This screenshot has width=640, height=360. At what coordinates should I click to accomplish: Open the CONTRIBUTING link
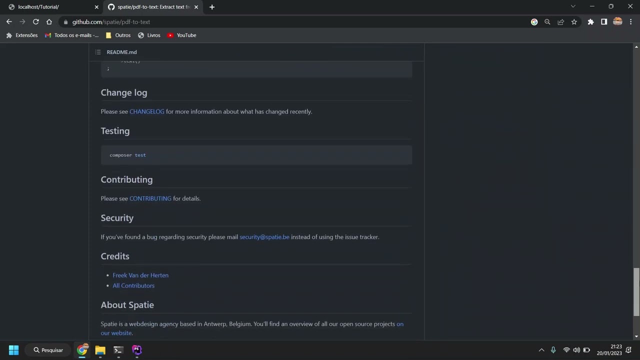(150, 198)
